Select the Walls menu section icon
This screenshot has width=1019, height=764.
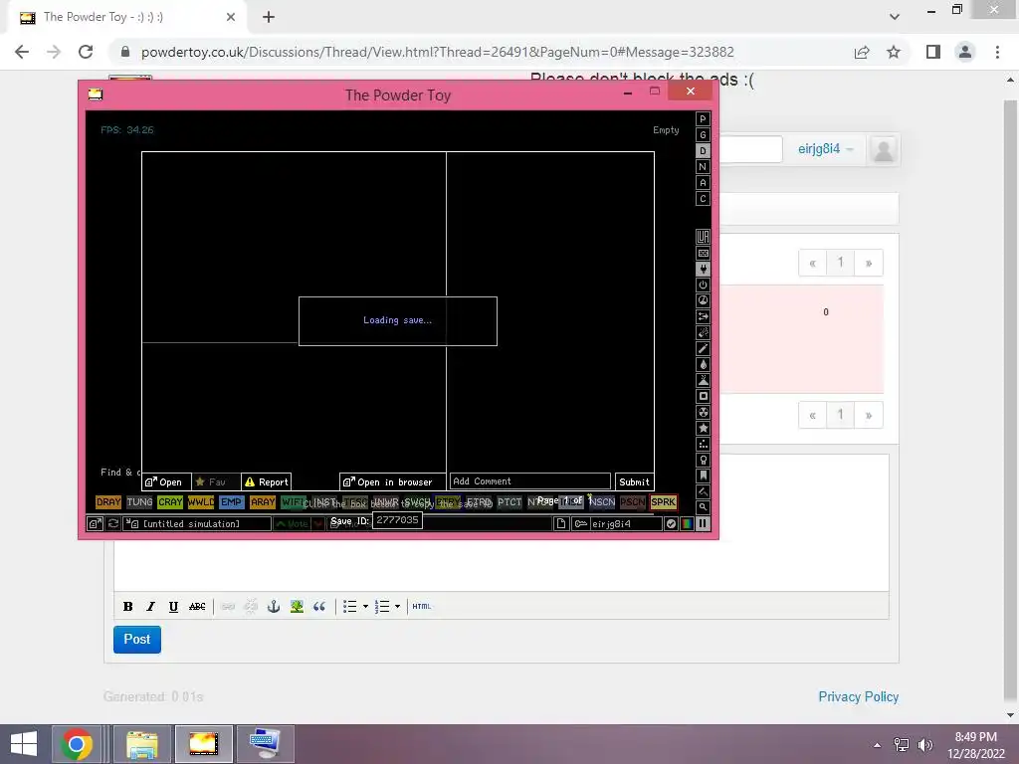click(x=703, y=253)
